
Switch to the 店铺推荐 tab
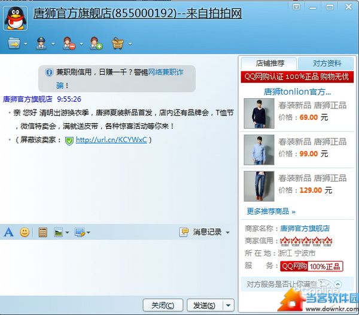pos(269,63)
